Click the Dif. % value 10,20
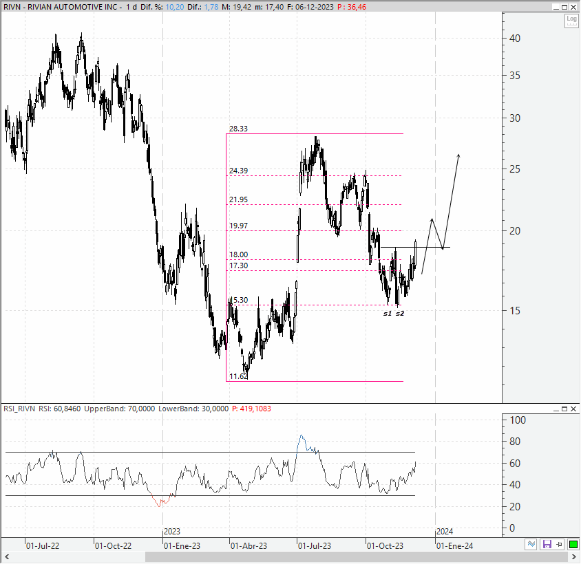581x564 pixels. 175,7
